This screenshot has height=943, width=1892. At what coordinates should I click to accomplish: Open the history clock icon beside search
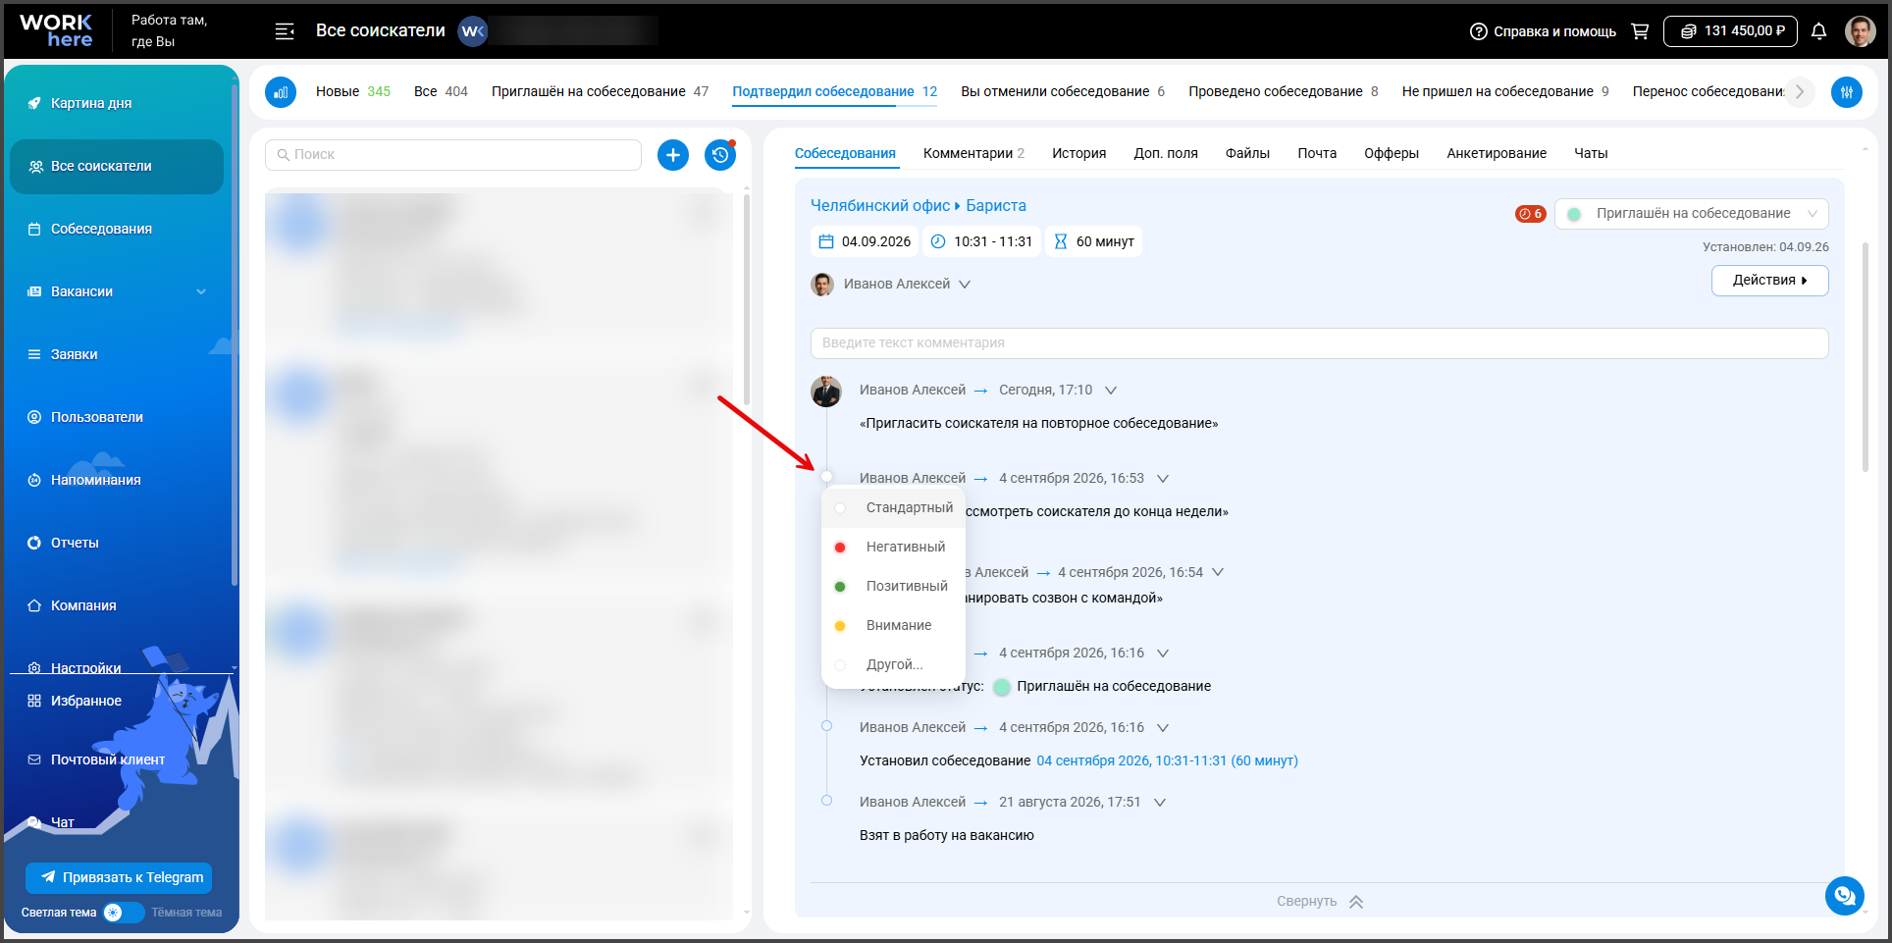720,155
